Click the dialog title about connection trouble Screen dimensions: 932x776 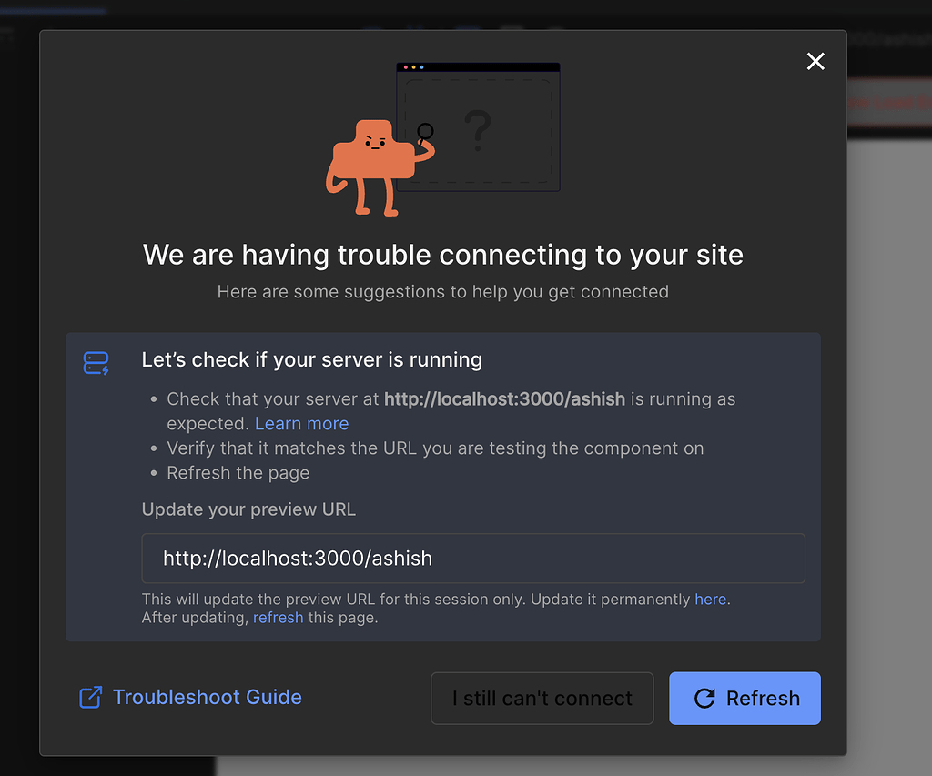[442, 255]
